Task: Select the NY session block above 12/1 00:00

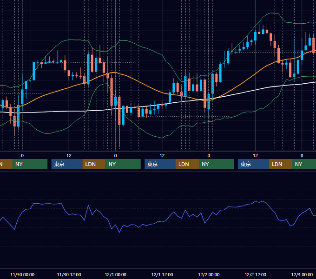Action: coord(123,164)
